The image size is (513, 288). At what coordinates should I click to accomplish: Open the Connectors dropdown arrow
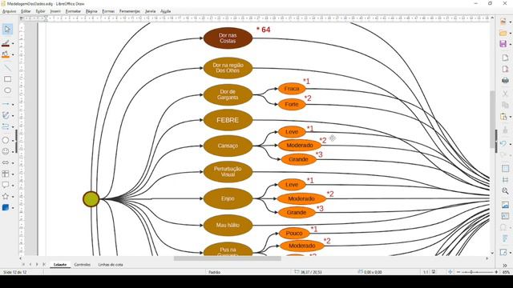[13, 127]
